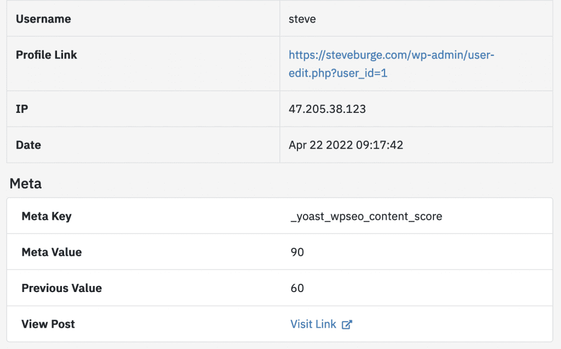Open the external link icon beside Visit Link

[347, 324]
